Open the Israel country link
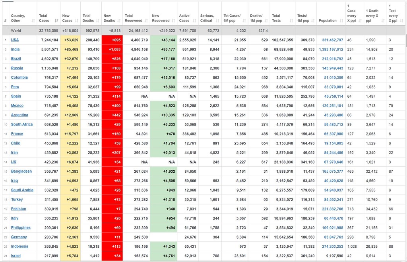This screenshot has height=262, width=407. 16,256
